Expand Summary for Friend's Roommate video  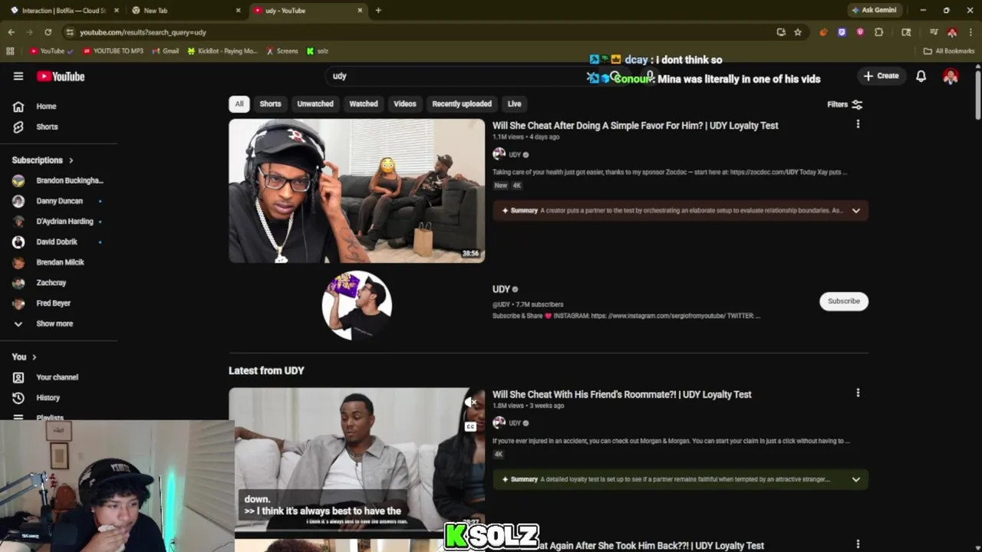[856, 479]
